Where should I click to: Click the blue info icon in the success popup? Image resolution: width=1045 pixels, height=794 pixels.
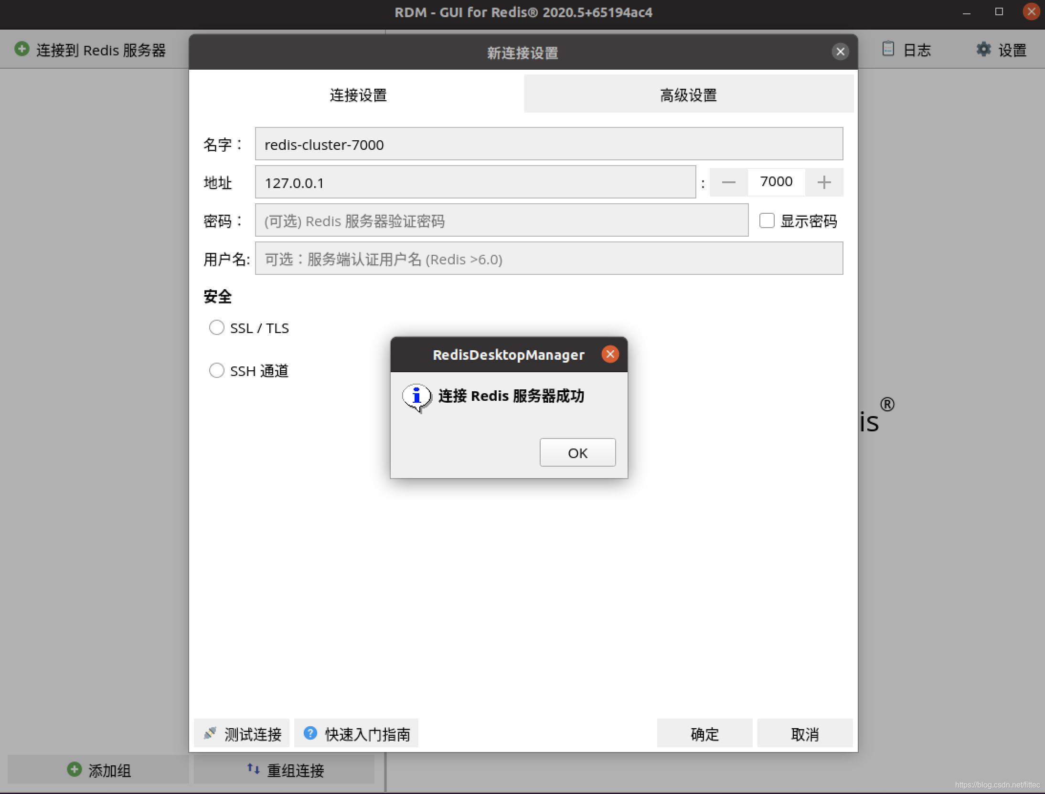coord(416,397)
